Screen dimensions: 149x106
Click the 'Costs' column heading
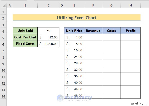(x=112, y=31)
